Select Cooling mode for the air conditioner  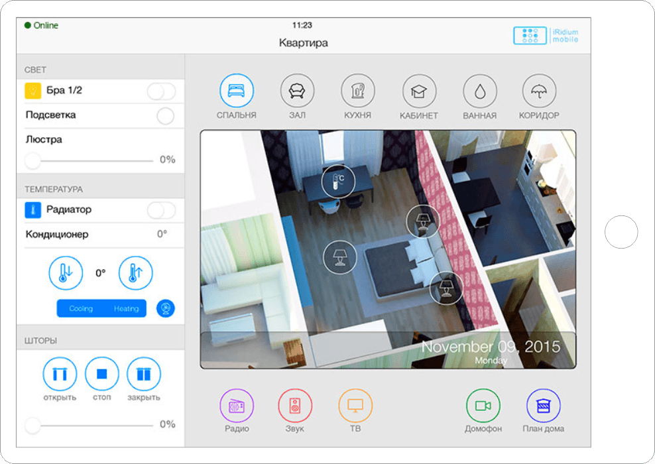(80, 309)
